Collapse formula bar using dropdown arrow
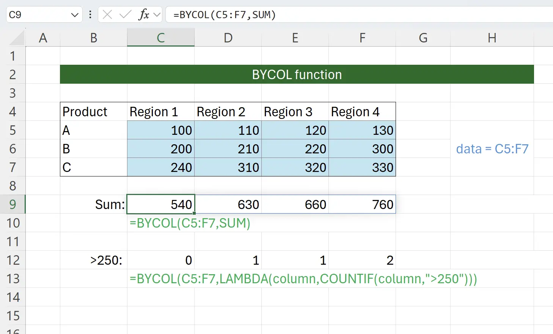Screen dimensions: 553x334 pyautogui.click(x=158, y=15)
